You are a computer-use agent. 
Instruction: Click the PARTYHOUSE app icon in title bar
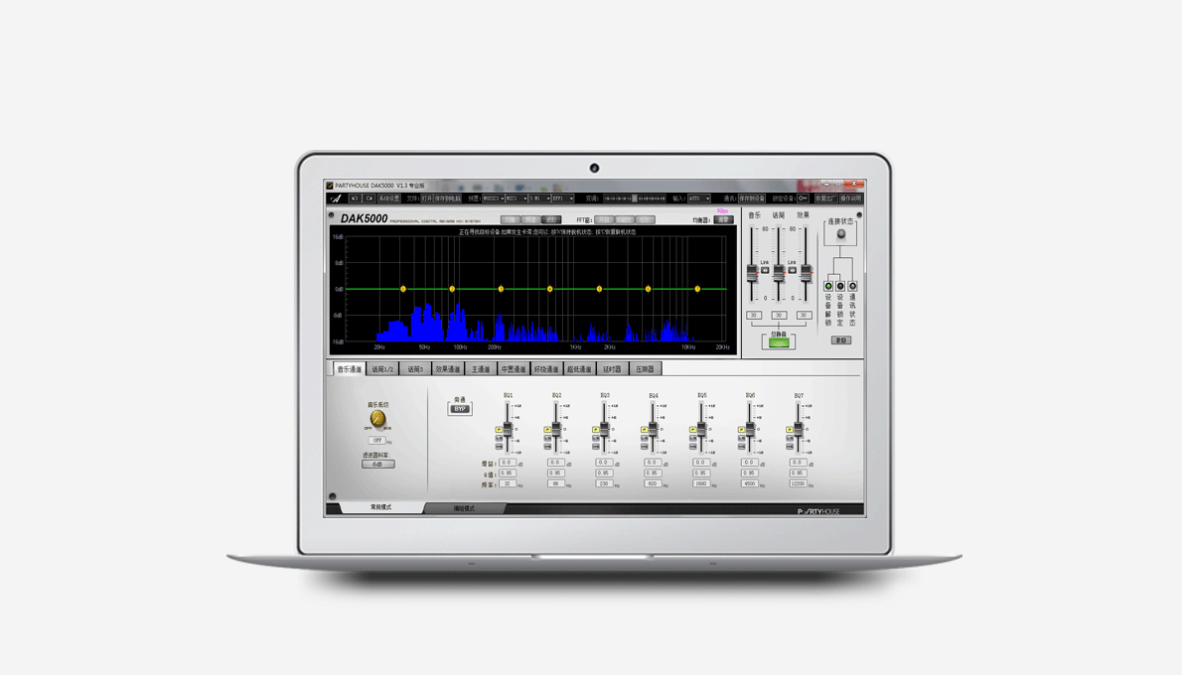click(330, 186)
